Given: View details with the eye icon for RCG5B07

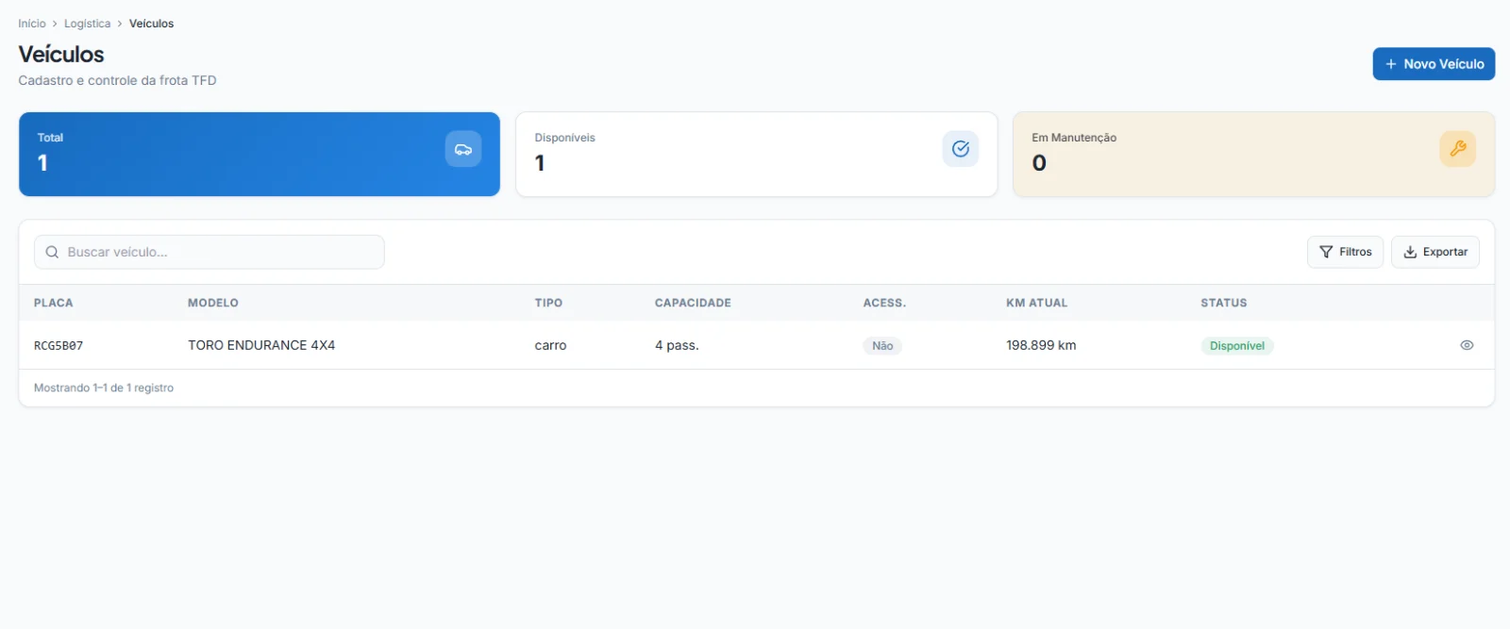Looking at the screenshot, I should point(1467,345).
